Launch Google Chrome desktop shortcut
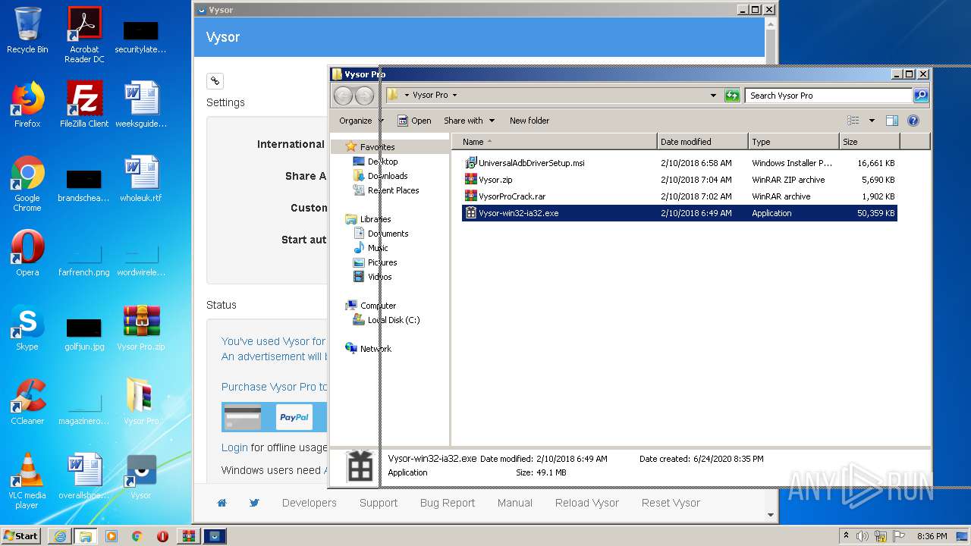Viewport: 971px width, 546px height. (27, 184)
